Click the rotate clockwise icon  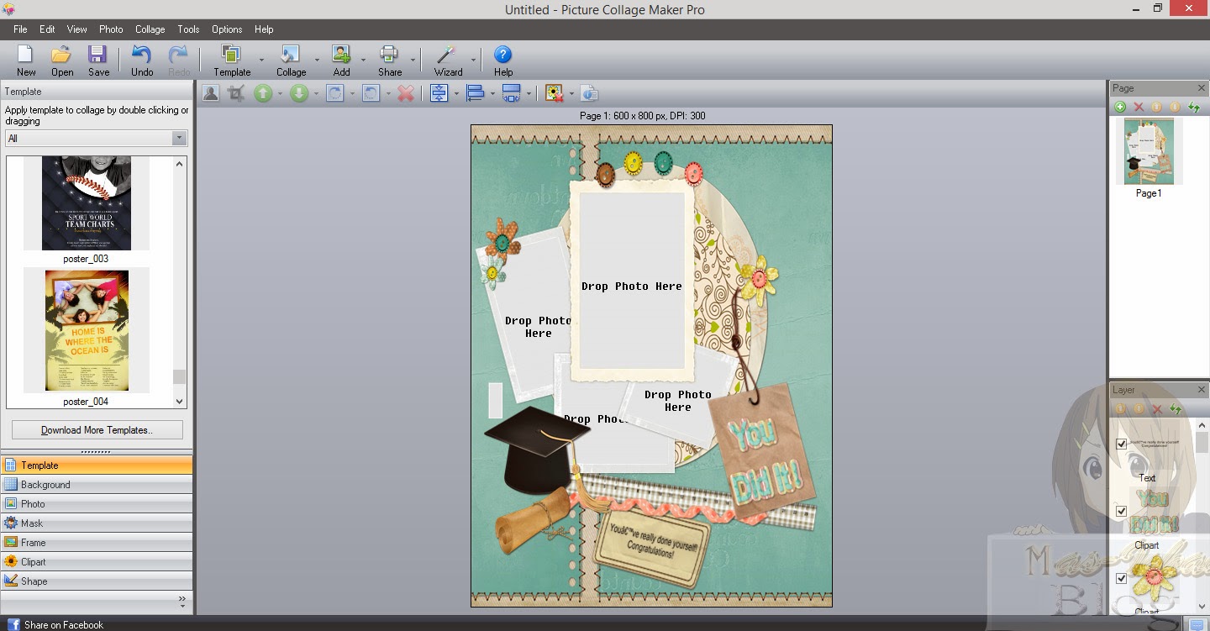pos(334,93)
